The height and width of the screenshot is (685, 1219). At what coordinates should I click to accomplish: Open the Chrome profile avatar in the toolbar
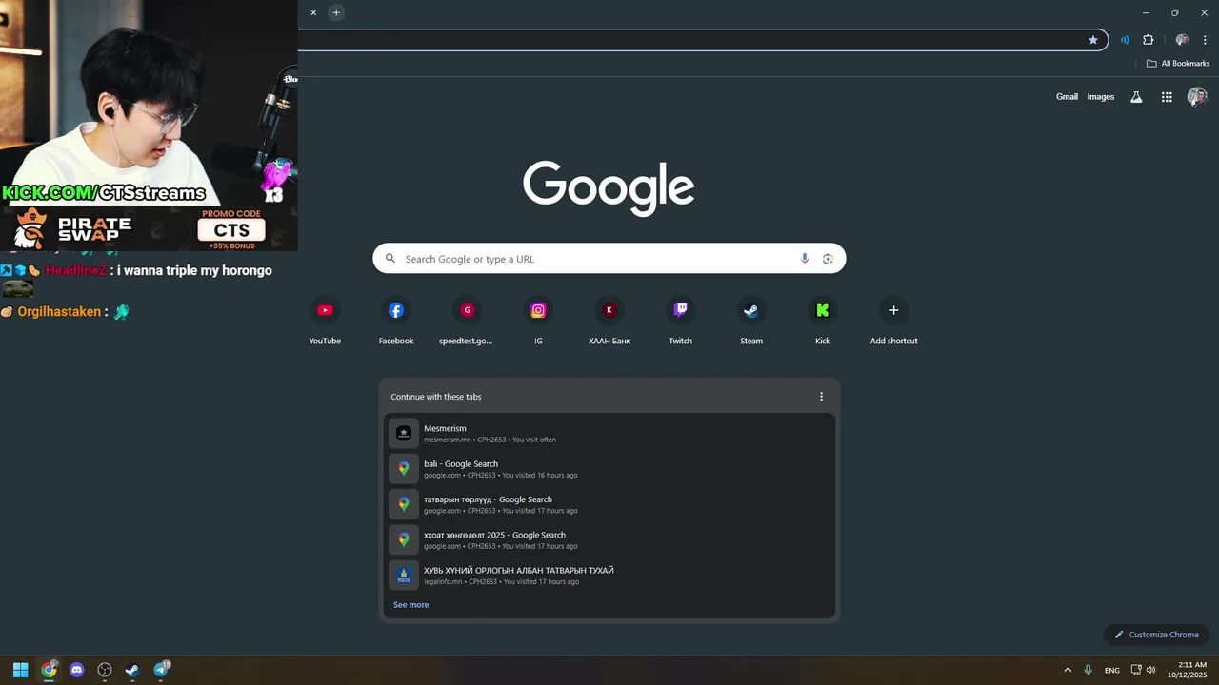pyautogui.click(x=1182, y=40)
